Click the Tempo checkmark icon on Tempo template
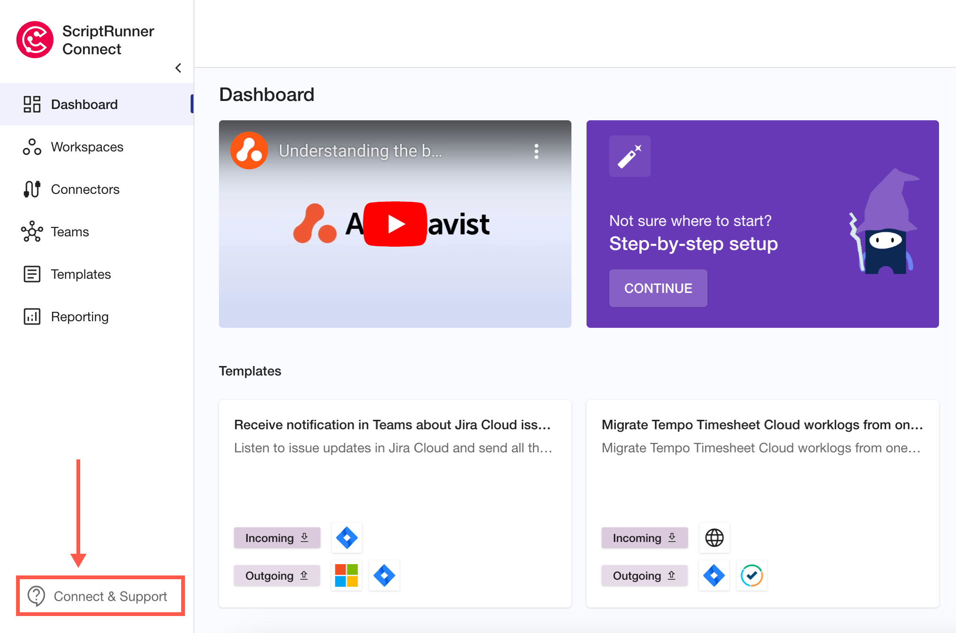Viewport: 956px width, 633px height. tap(752, 575)
